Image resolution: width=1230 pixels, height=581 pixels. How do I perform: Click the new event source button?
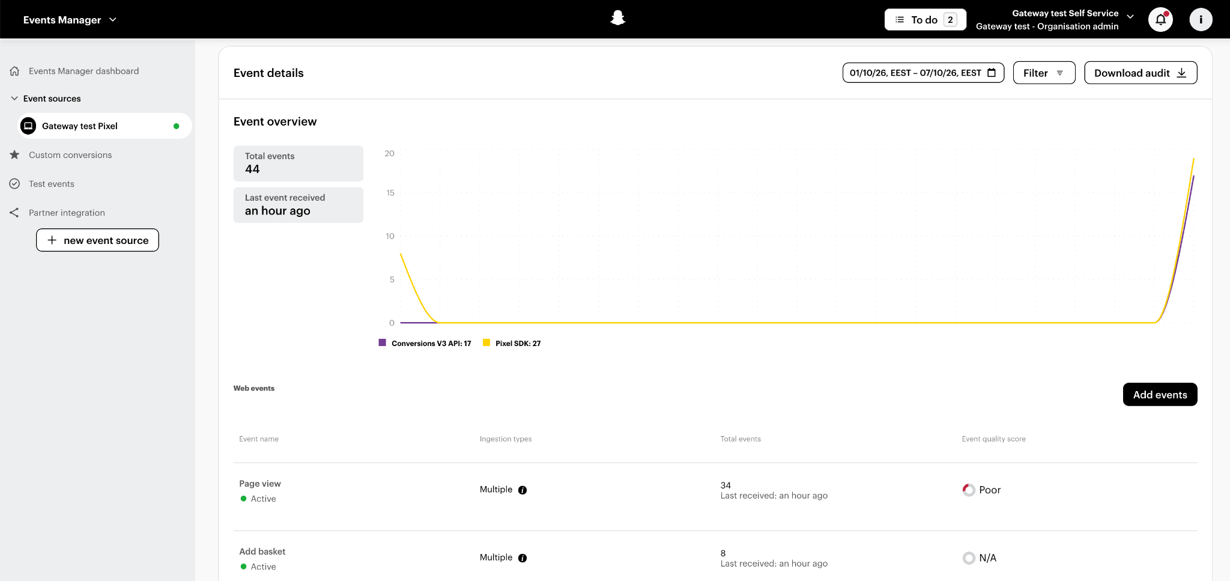pos(97,240)
